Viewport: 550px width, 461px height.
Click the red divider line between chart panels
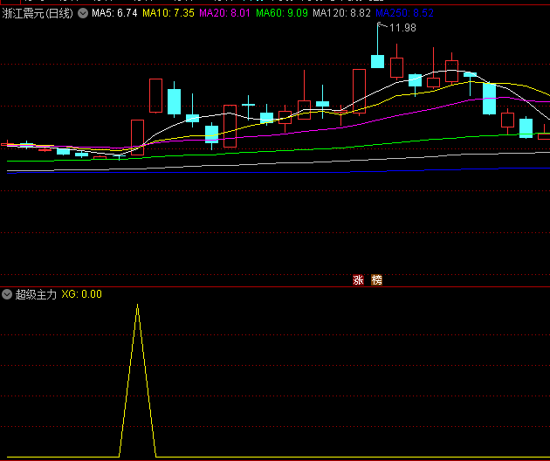pyautogui.click(x=275, y=286)
